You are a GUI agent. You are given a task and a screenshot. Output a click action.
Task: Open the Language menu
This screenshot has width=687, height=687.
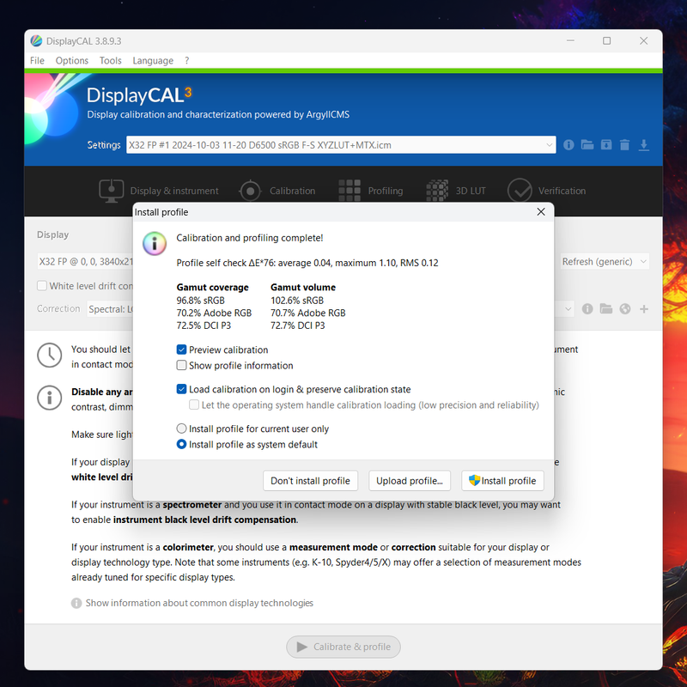(153, 60)
